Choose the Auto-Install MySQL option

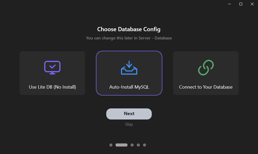[x=129, y=73]
